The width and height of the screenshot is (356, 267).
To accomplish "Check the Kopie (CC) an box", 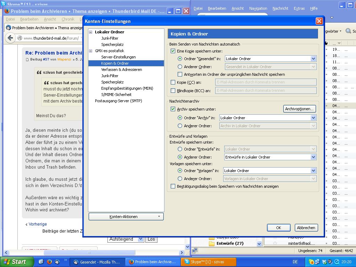I will click(x=173, y=82).
